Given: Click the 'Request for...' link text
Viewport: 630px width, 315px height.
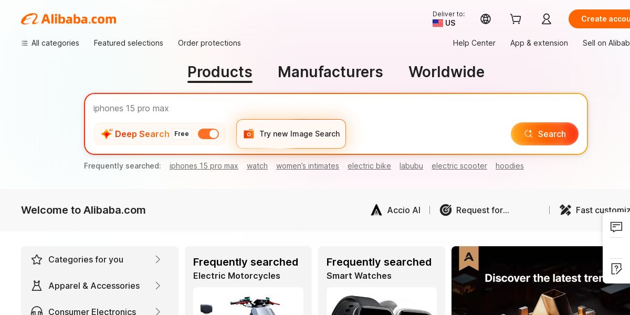Looking at the screenshot, I should (x=482, y=210).
